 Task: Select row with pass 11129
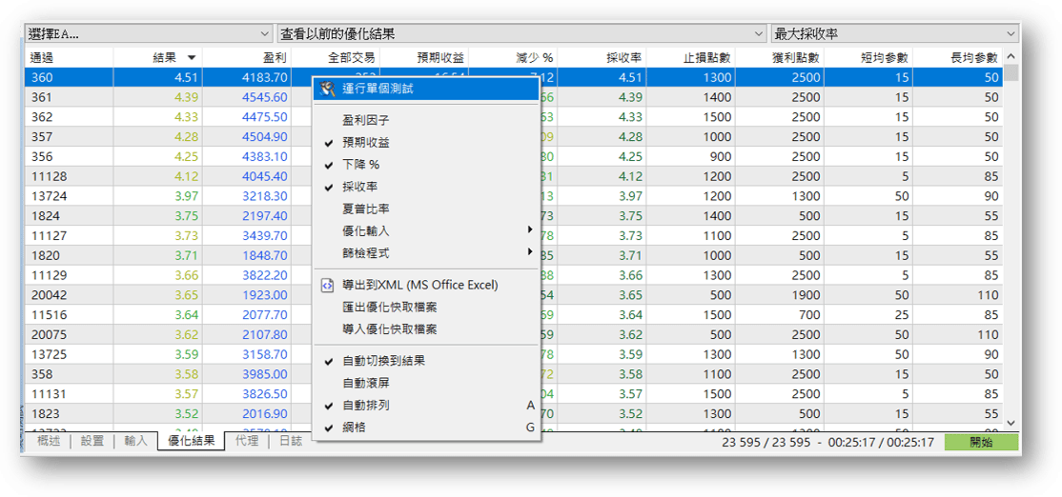coord(514,275)
